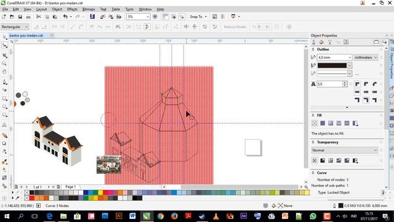
Task: Click the Open file icon
Action: pyautogui.click(x=12, y=17)
